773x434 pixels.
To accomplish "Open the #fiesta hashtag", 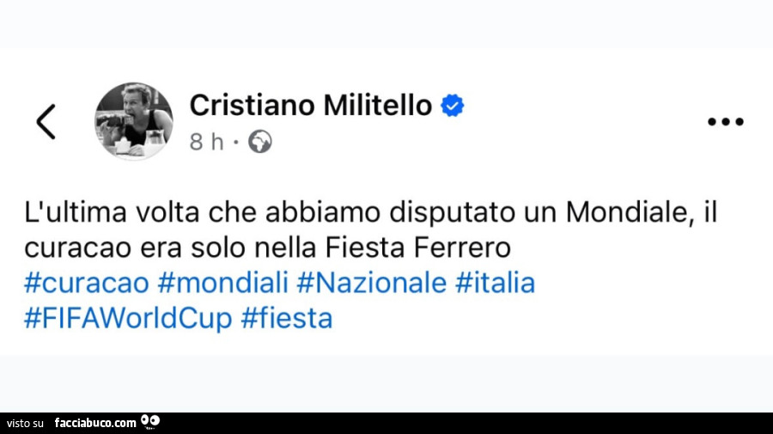I will point(287,319).
